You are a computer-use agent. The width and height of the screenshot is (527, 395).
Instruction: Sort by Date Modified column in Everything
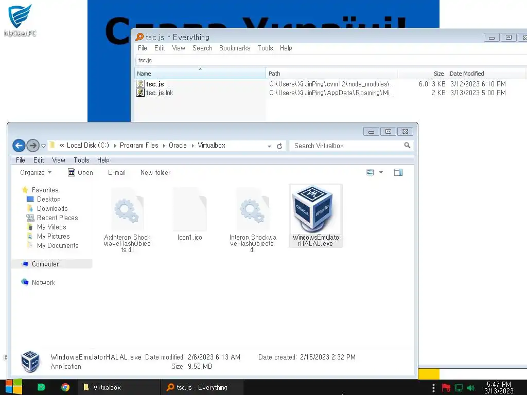tap(486, 74)
